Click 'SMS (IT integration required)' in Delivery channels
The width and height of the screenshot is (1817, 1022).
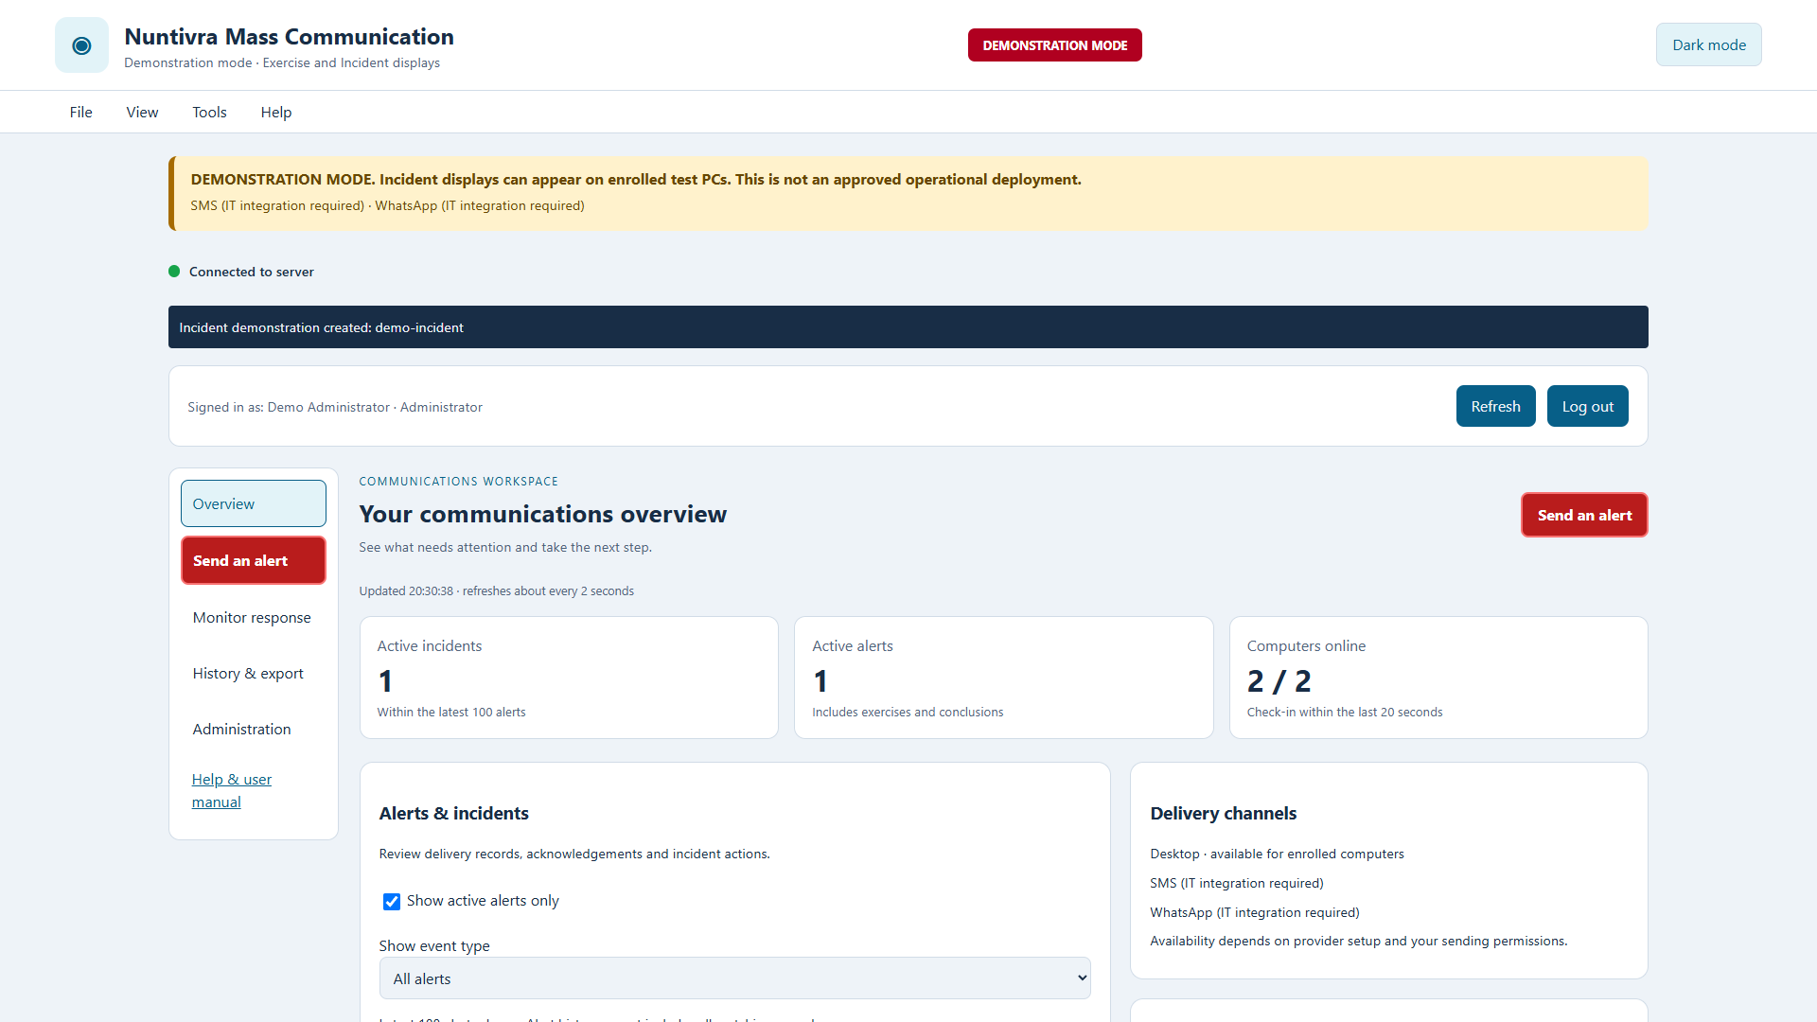1236,883
